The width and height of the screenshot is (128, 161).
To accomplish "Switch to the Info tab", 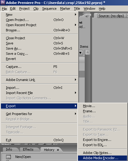I will (x=9, y=149).
